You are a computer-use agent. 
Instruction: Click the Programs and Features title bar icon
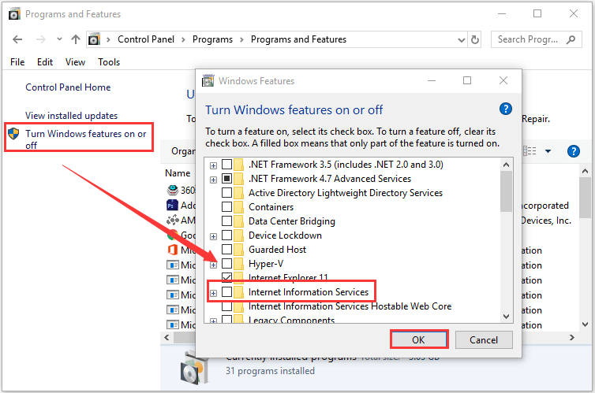[x=14, y=14]
